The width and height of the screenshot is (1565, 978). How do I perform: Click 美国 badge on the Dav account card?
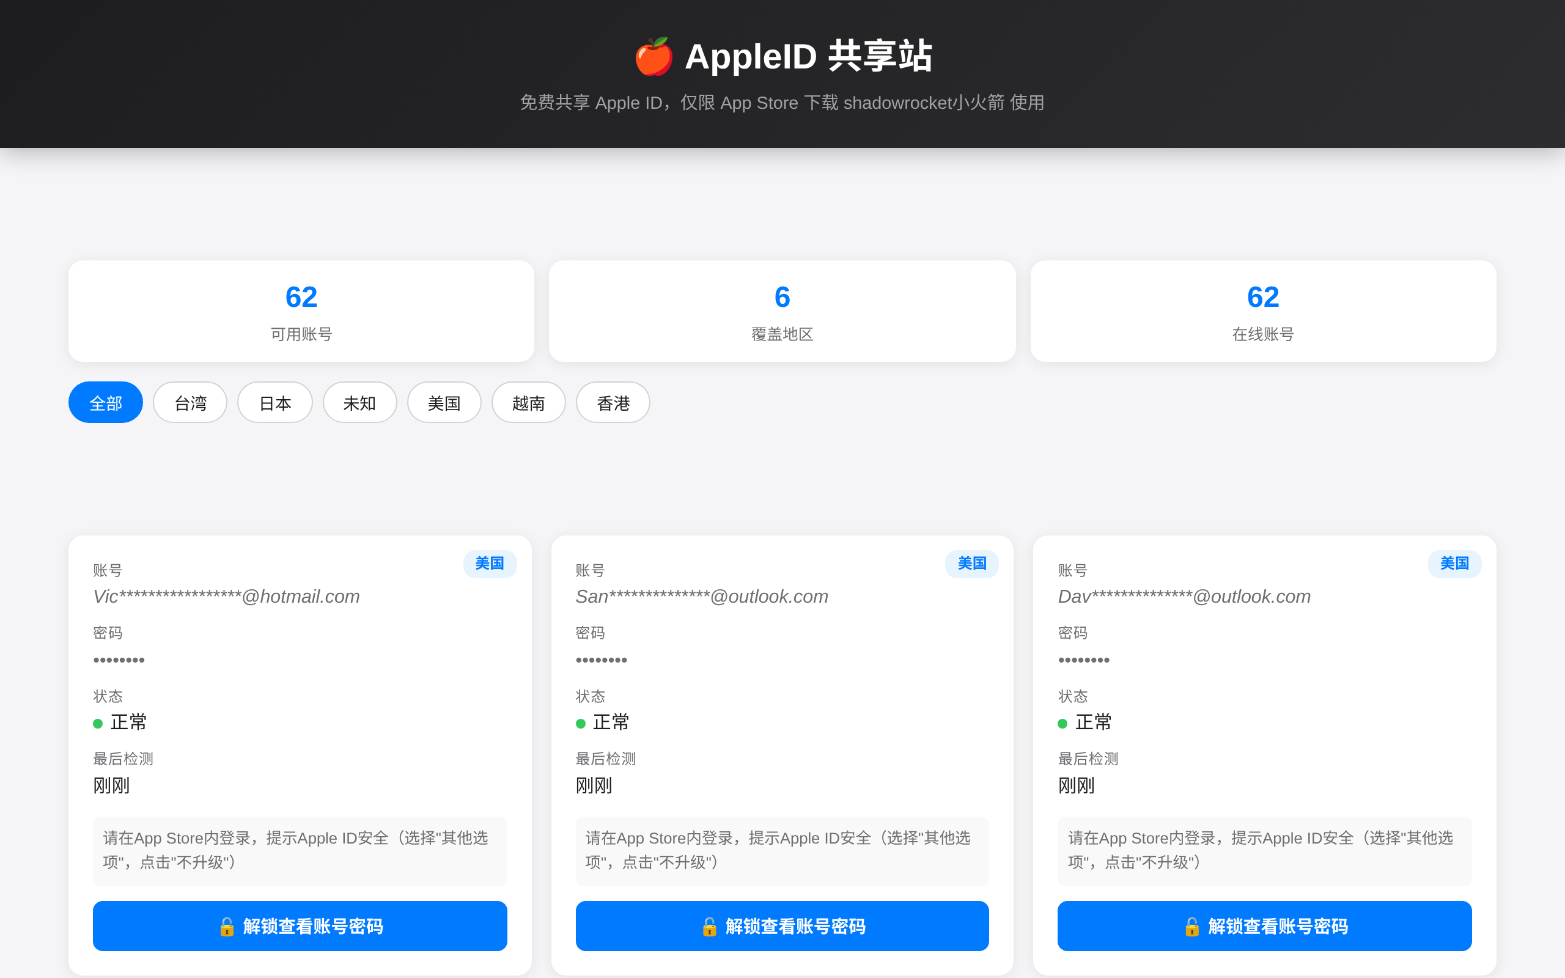click(x=1454, y=564)
